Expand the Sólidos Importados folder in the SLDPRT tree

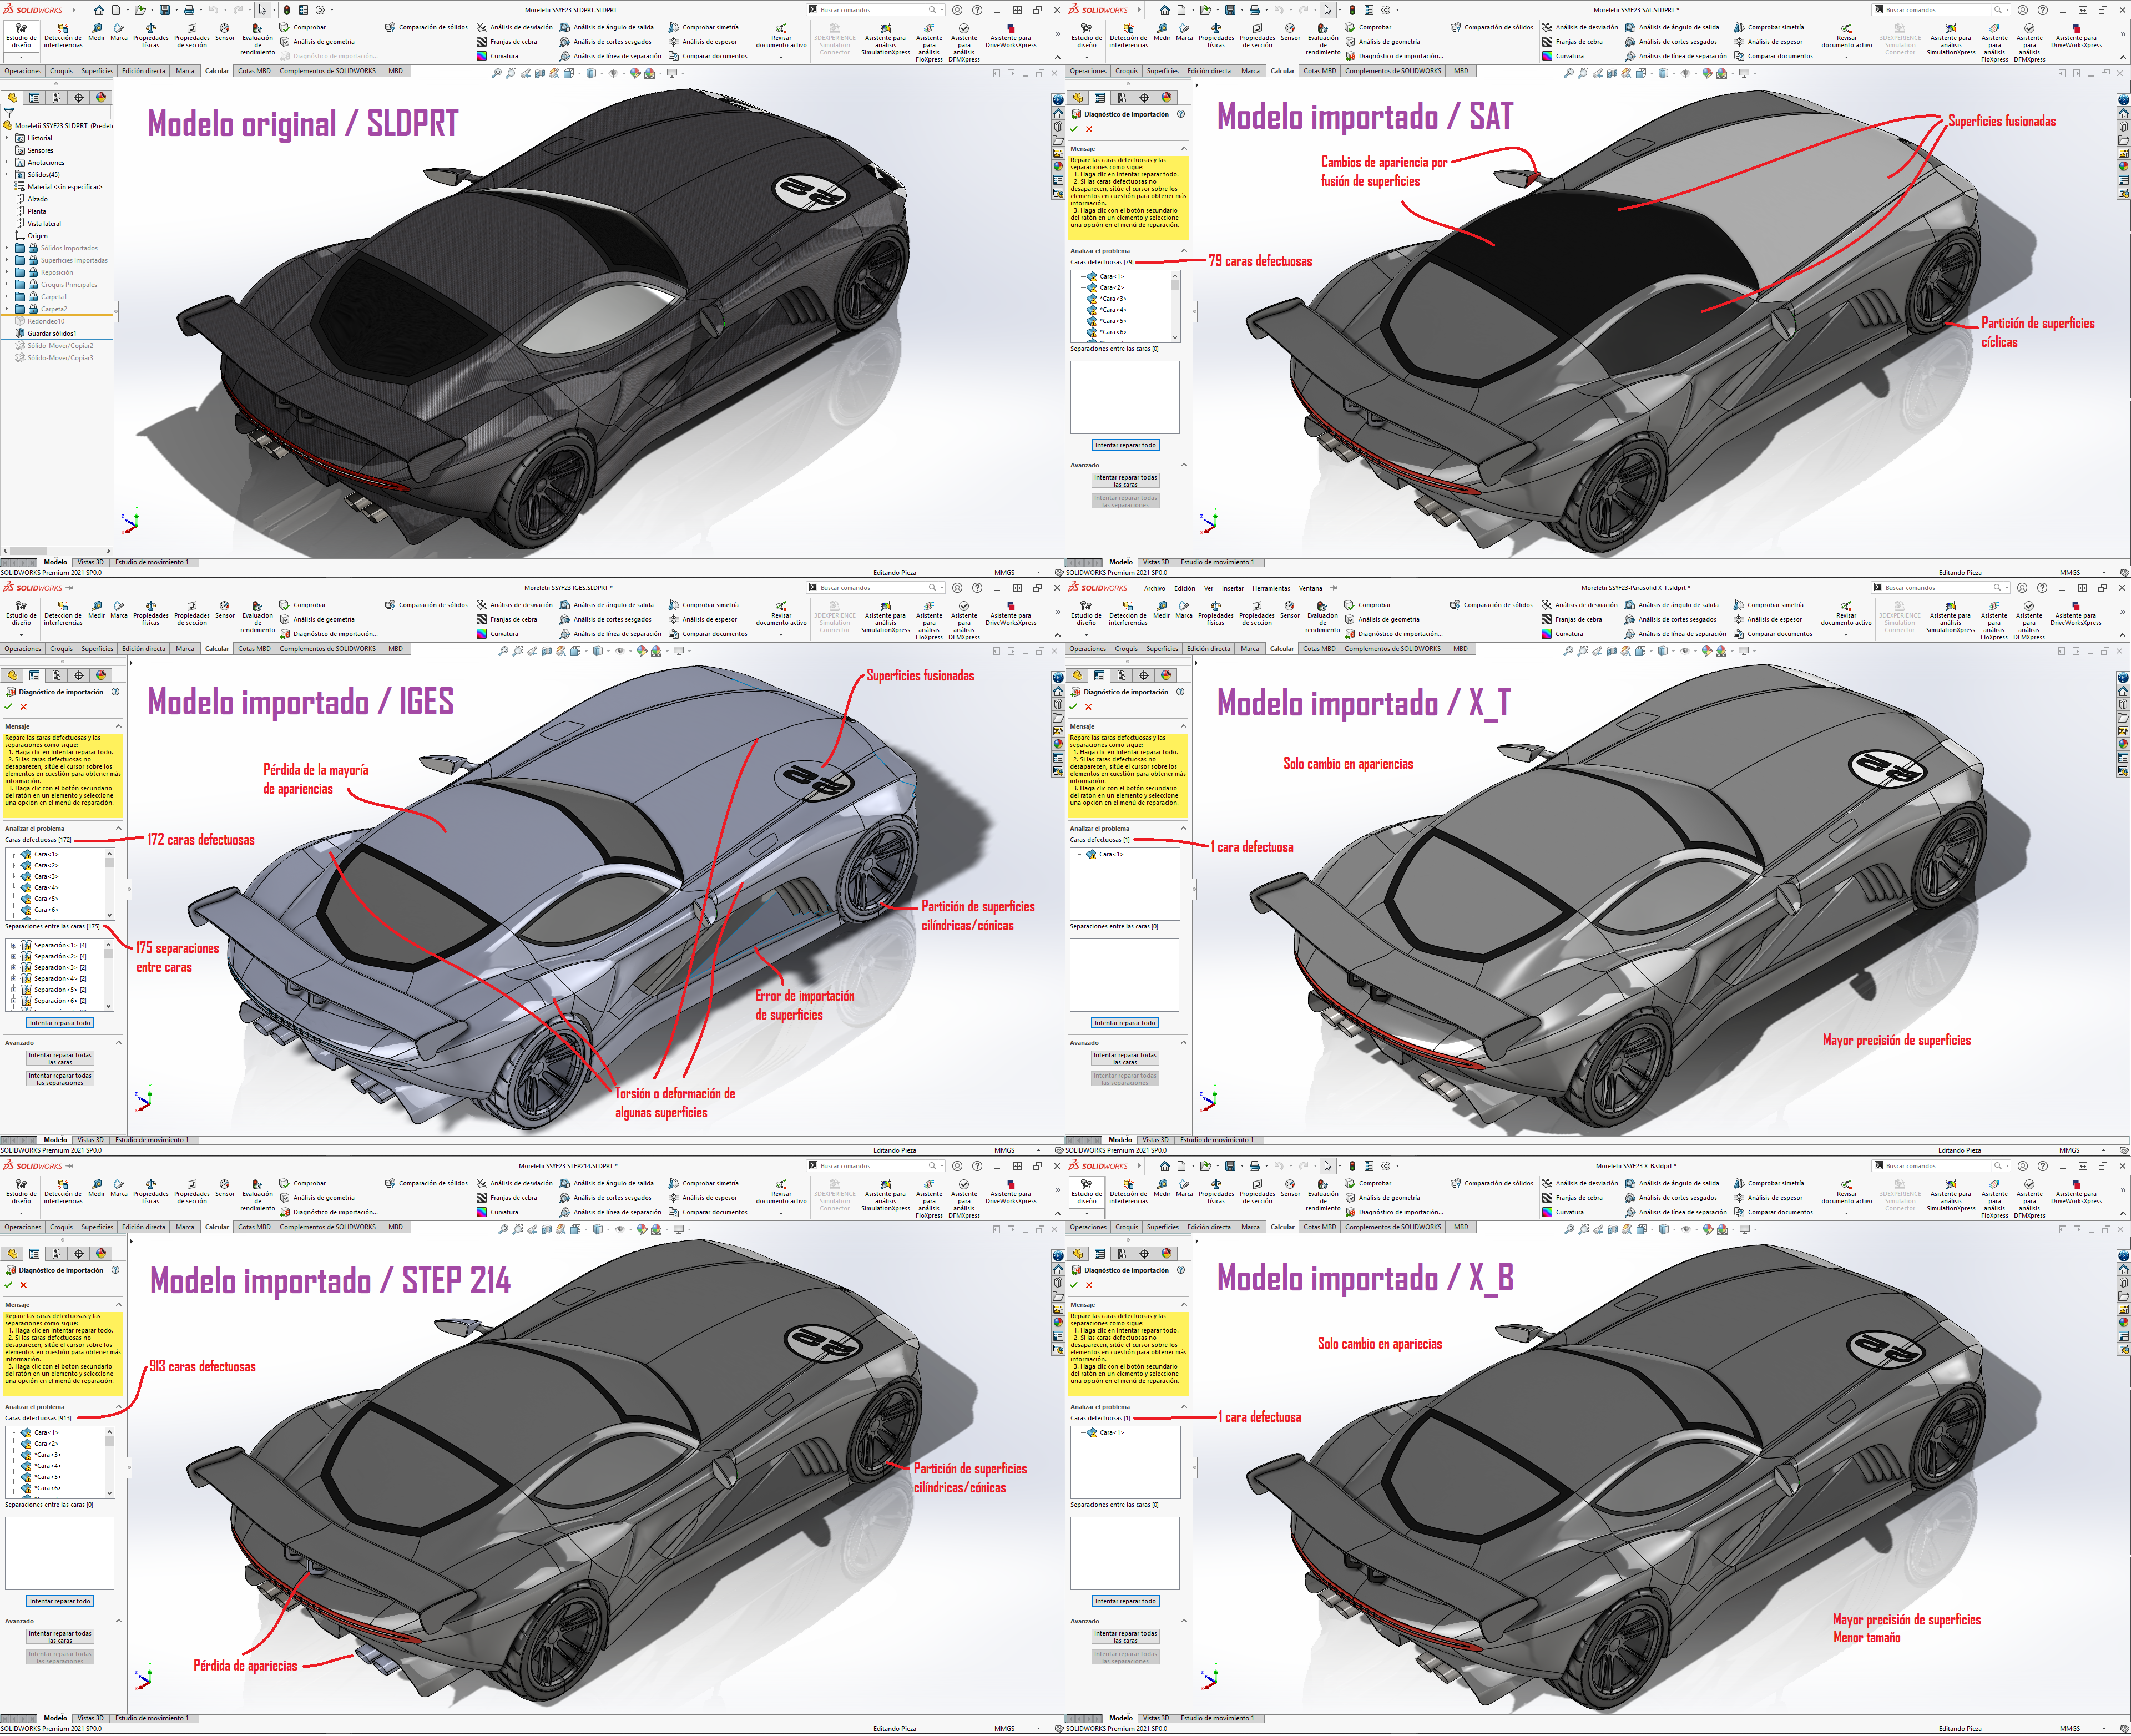(7, 248)
